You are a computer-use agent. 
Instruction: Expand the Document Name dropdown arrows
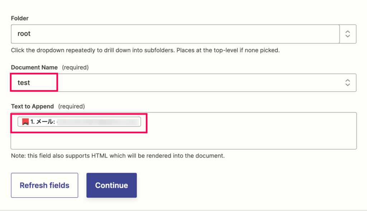point(348,83)
